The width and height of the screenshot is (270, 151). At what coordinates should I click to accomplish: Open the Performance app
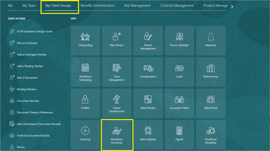coord(211,72)
